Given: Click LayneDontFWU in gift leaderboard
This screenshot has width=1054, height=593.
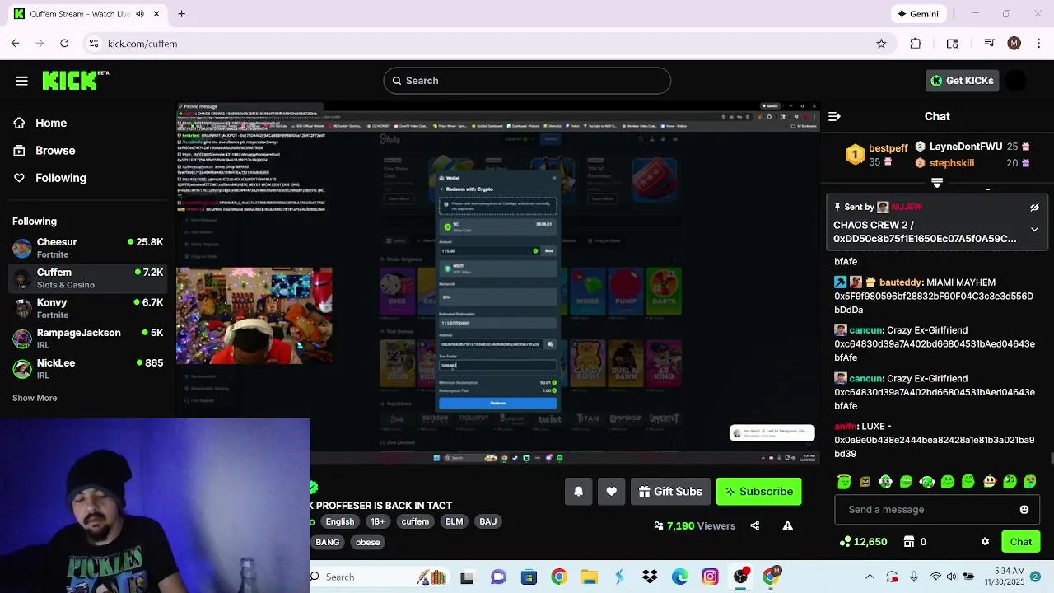Looking at the screenshot, I should click(x=966, y=147).
